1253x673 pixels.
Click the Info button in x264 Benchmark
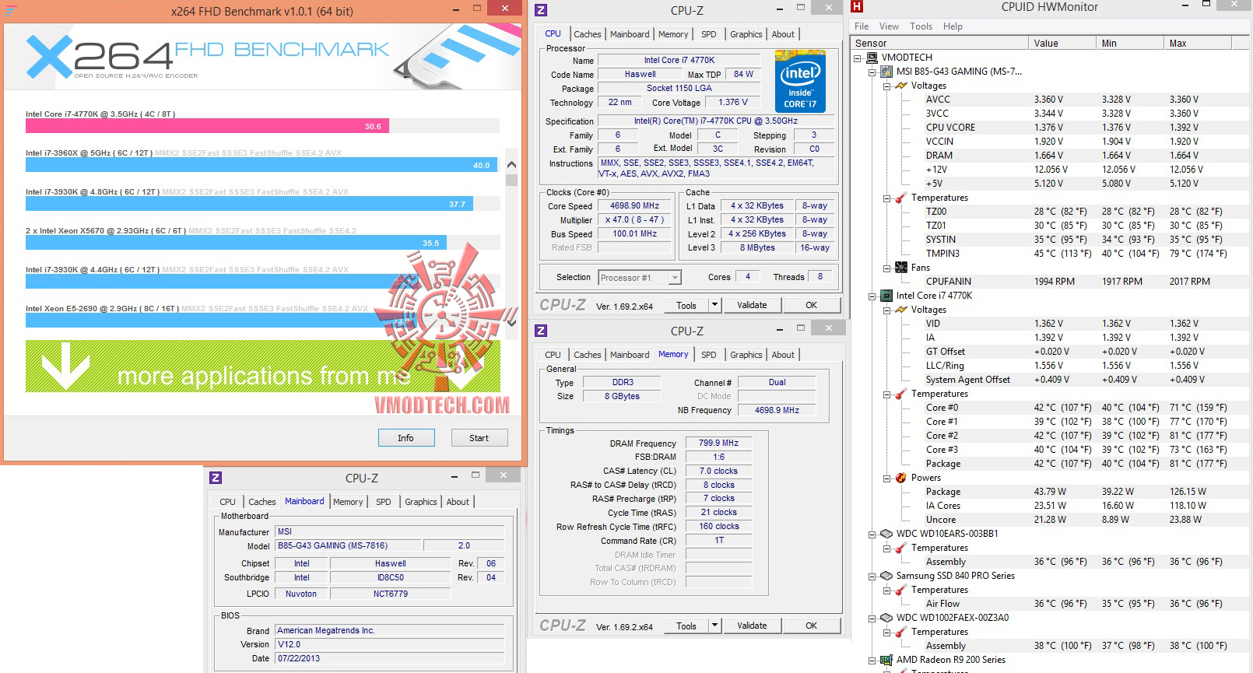(405, 438)
